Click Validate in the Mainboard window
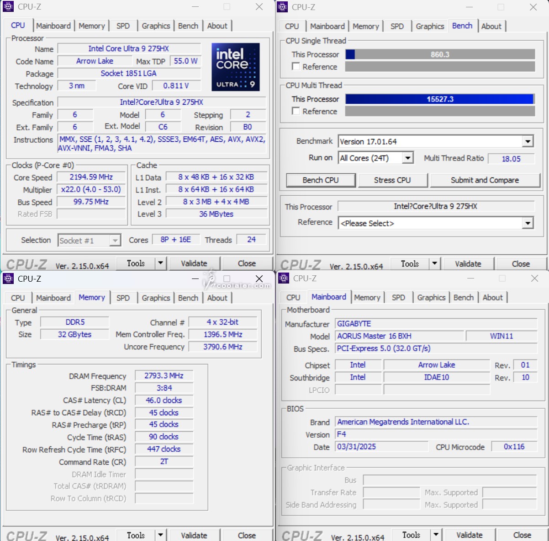This screenshot has width=549, height=541. [470, 535]
